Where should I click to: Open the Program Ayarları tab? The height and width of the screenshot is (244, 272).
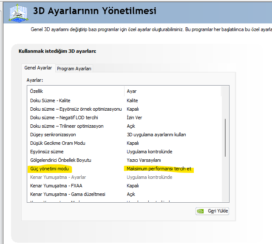click(74, 69)
